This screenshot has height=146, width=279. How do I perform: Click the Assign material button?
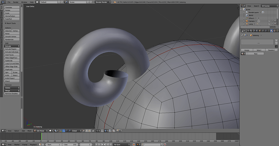(247, 50)
